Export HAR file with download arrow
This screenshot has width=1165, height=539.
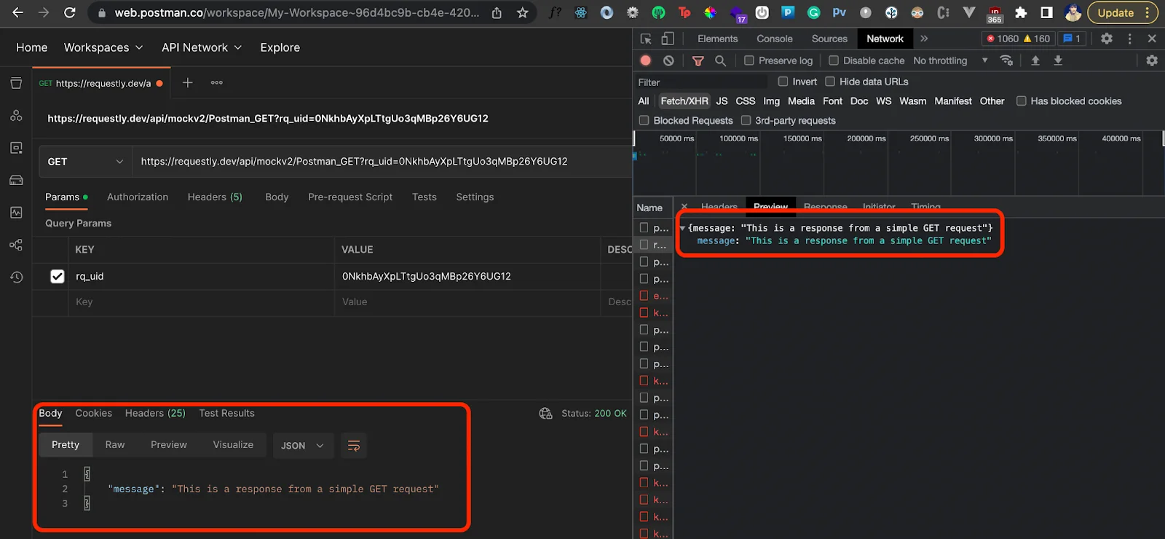pyautogui.click(x=1058, y=60)
